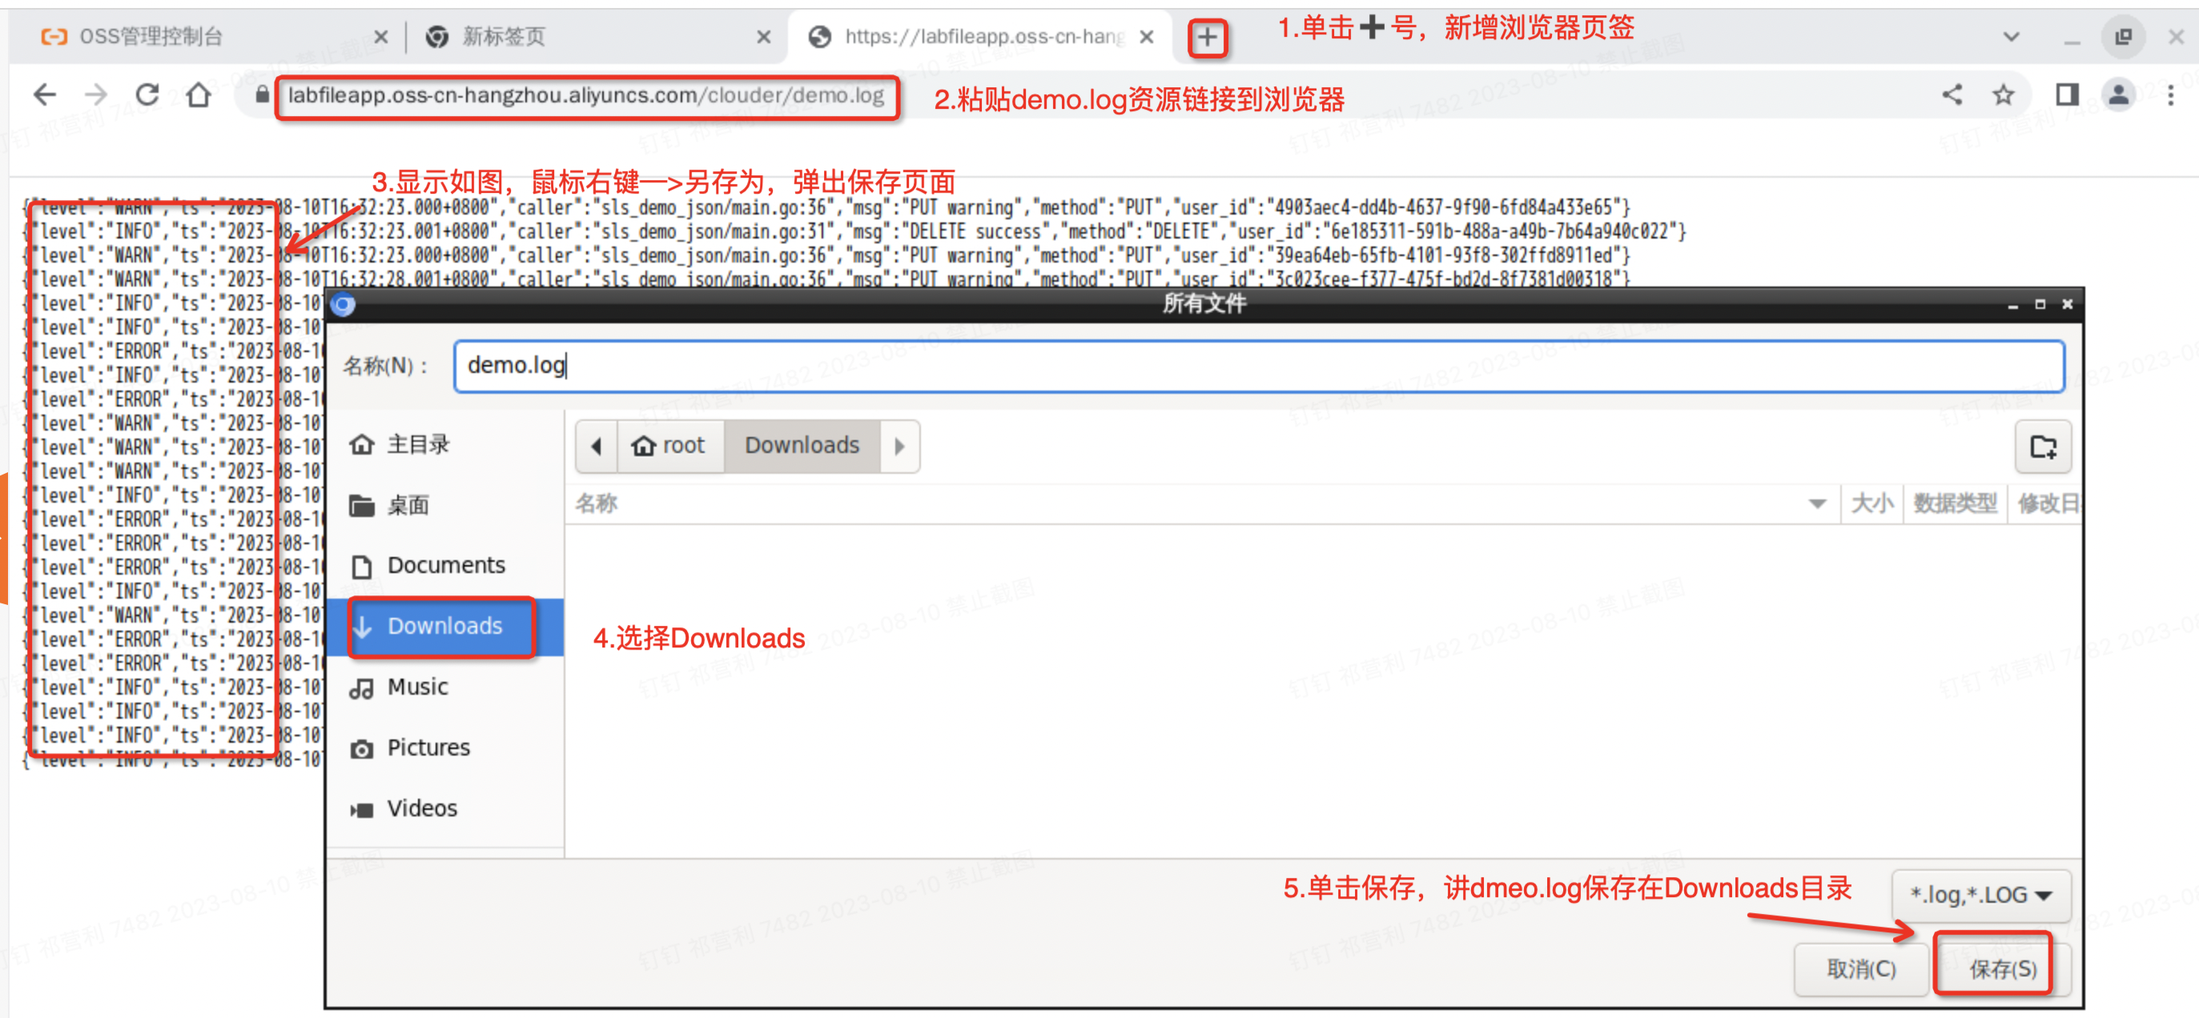
Task: Toggle the browser side panel icon
Action: tap(2067, 94)
